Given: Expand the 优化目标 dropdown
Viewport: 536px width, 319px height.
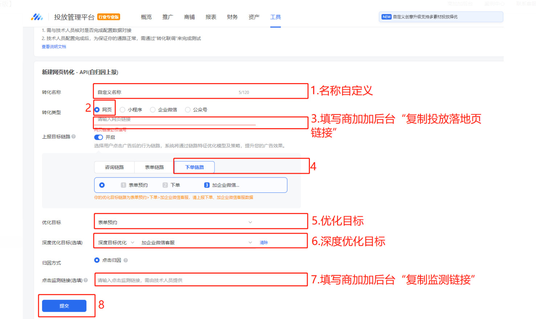Looking at the screenshot, I should coord(250,222).
